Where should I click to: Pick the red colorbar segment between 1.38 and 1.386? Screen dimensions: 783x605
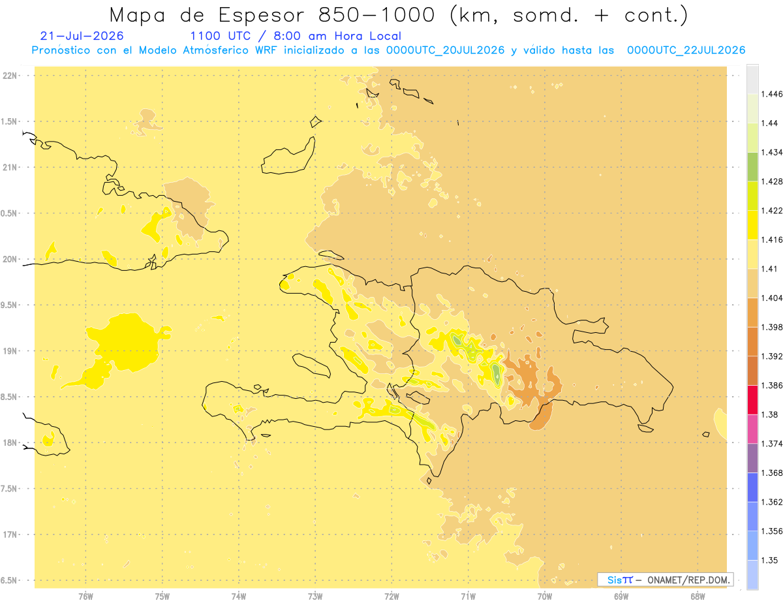752,399
